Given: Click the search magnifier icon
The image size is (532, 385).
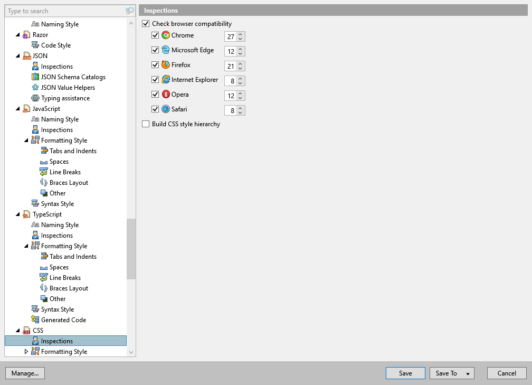Looking at the screenshot, I should coord(130,11).
